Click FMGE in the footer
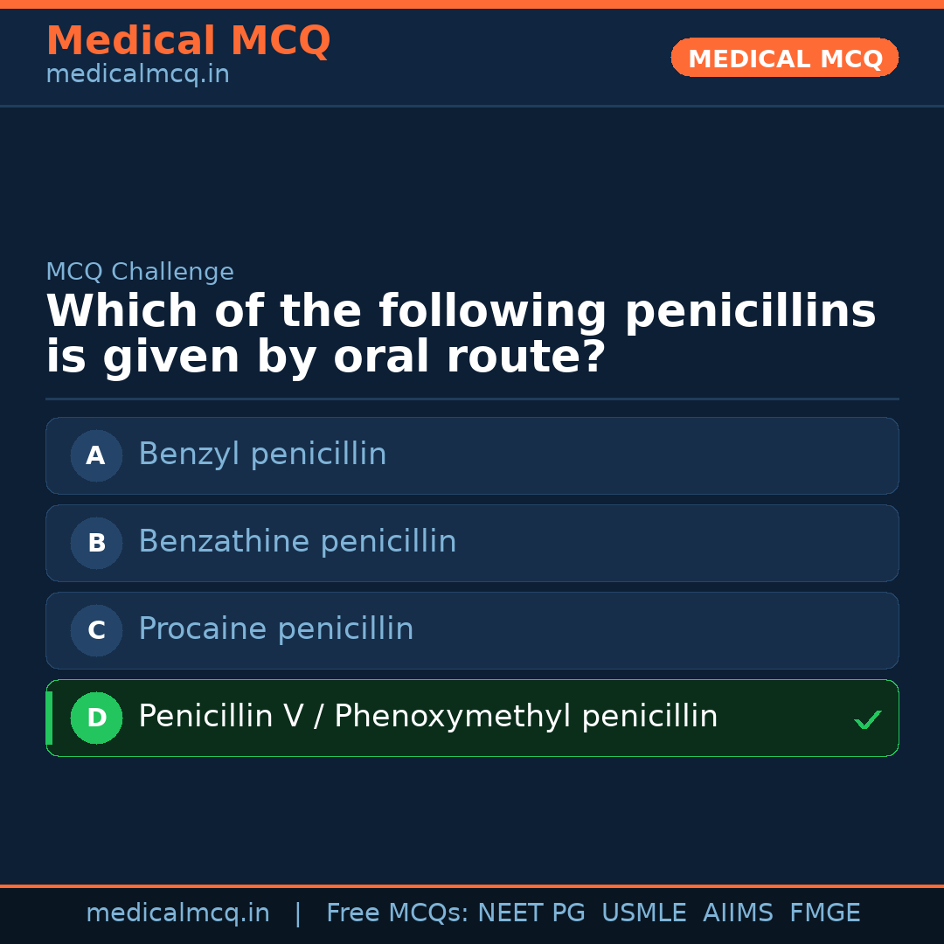The width and height of the screenshot is (944, 944). (x=824, y=913)
